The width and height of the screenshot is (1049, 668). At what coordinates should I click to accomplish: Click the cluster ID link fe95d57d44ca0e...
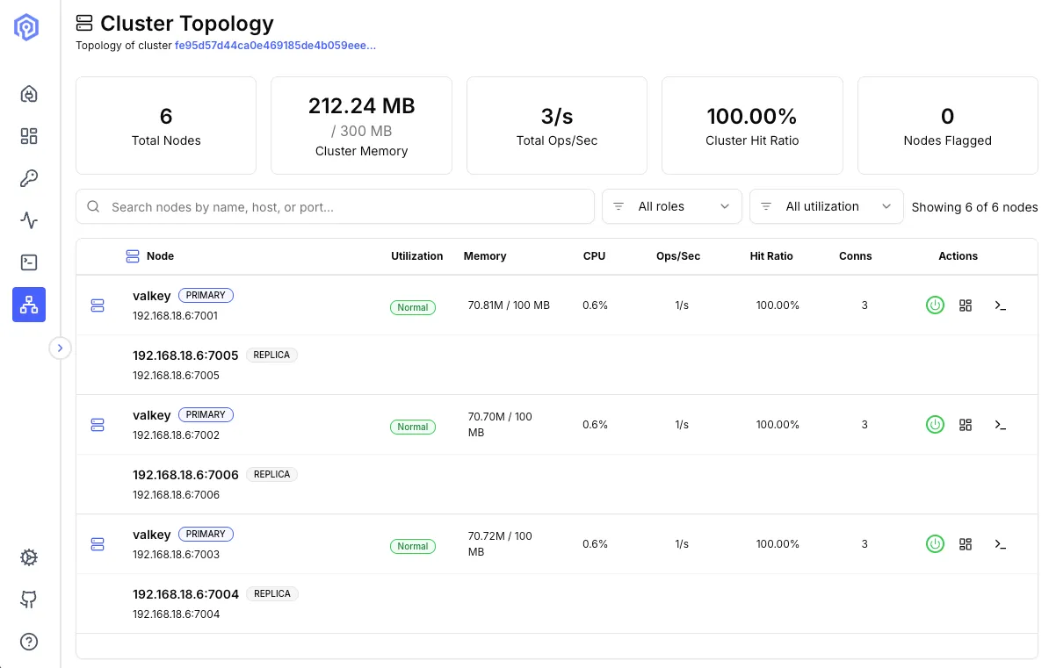[x=275, y=46]
